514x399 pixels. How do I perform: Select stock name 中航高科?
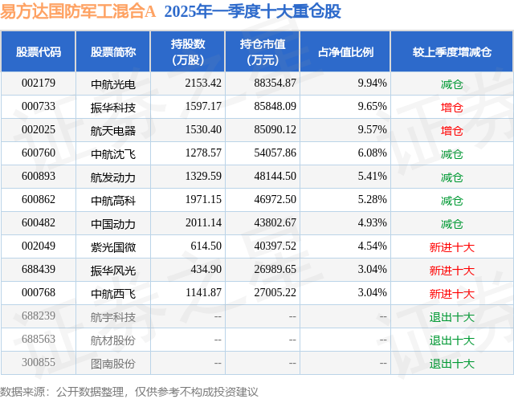pos(113,201)
